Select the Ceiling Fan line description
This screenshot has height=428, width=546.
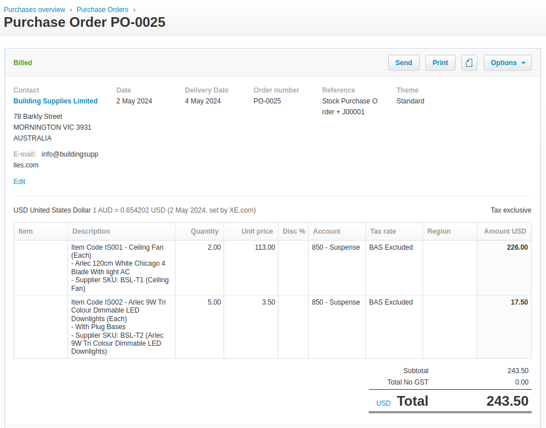coord(120,267)
